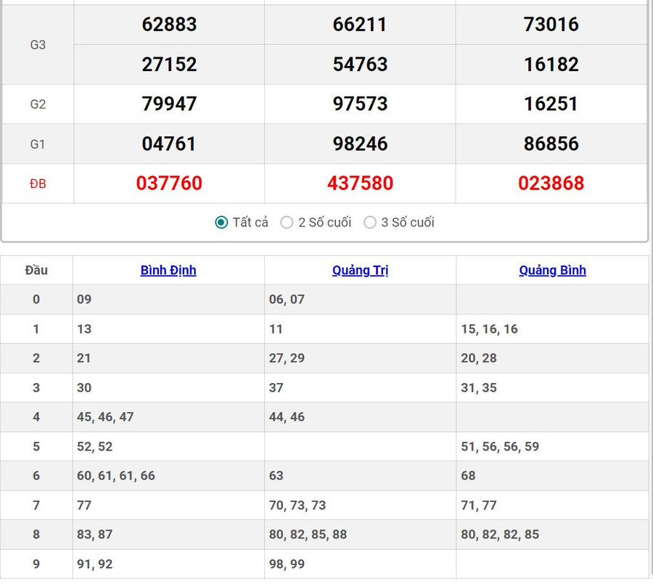This screenshot has height=584, width=653.
Task: Click the 'Đầu' column header
Action: [x=36, y=271]
